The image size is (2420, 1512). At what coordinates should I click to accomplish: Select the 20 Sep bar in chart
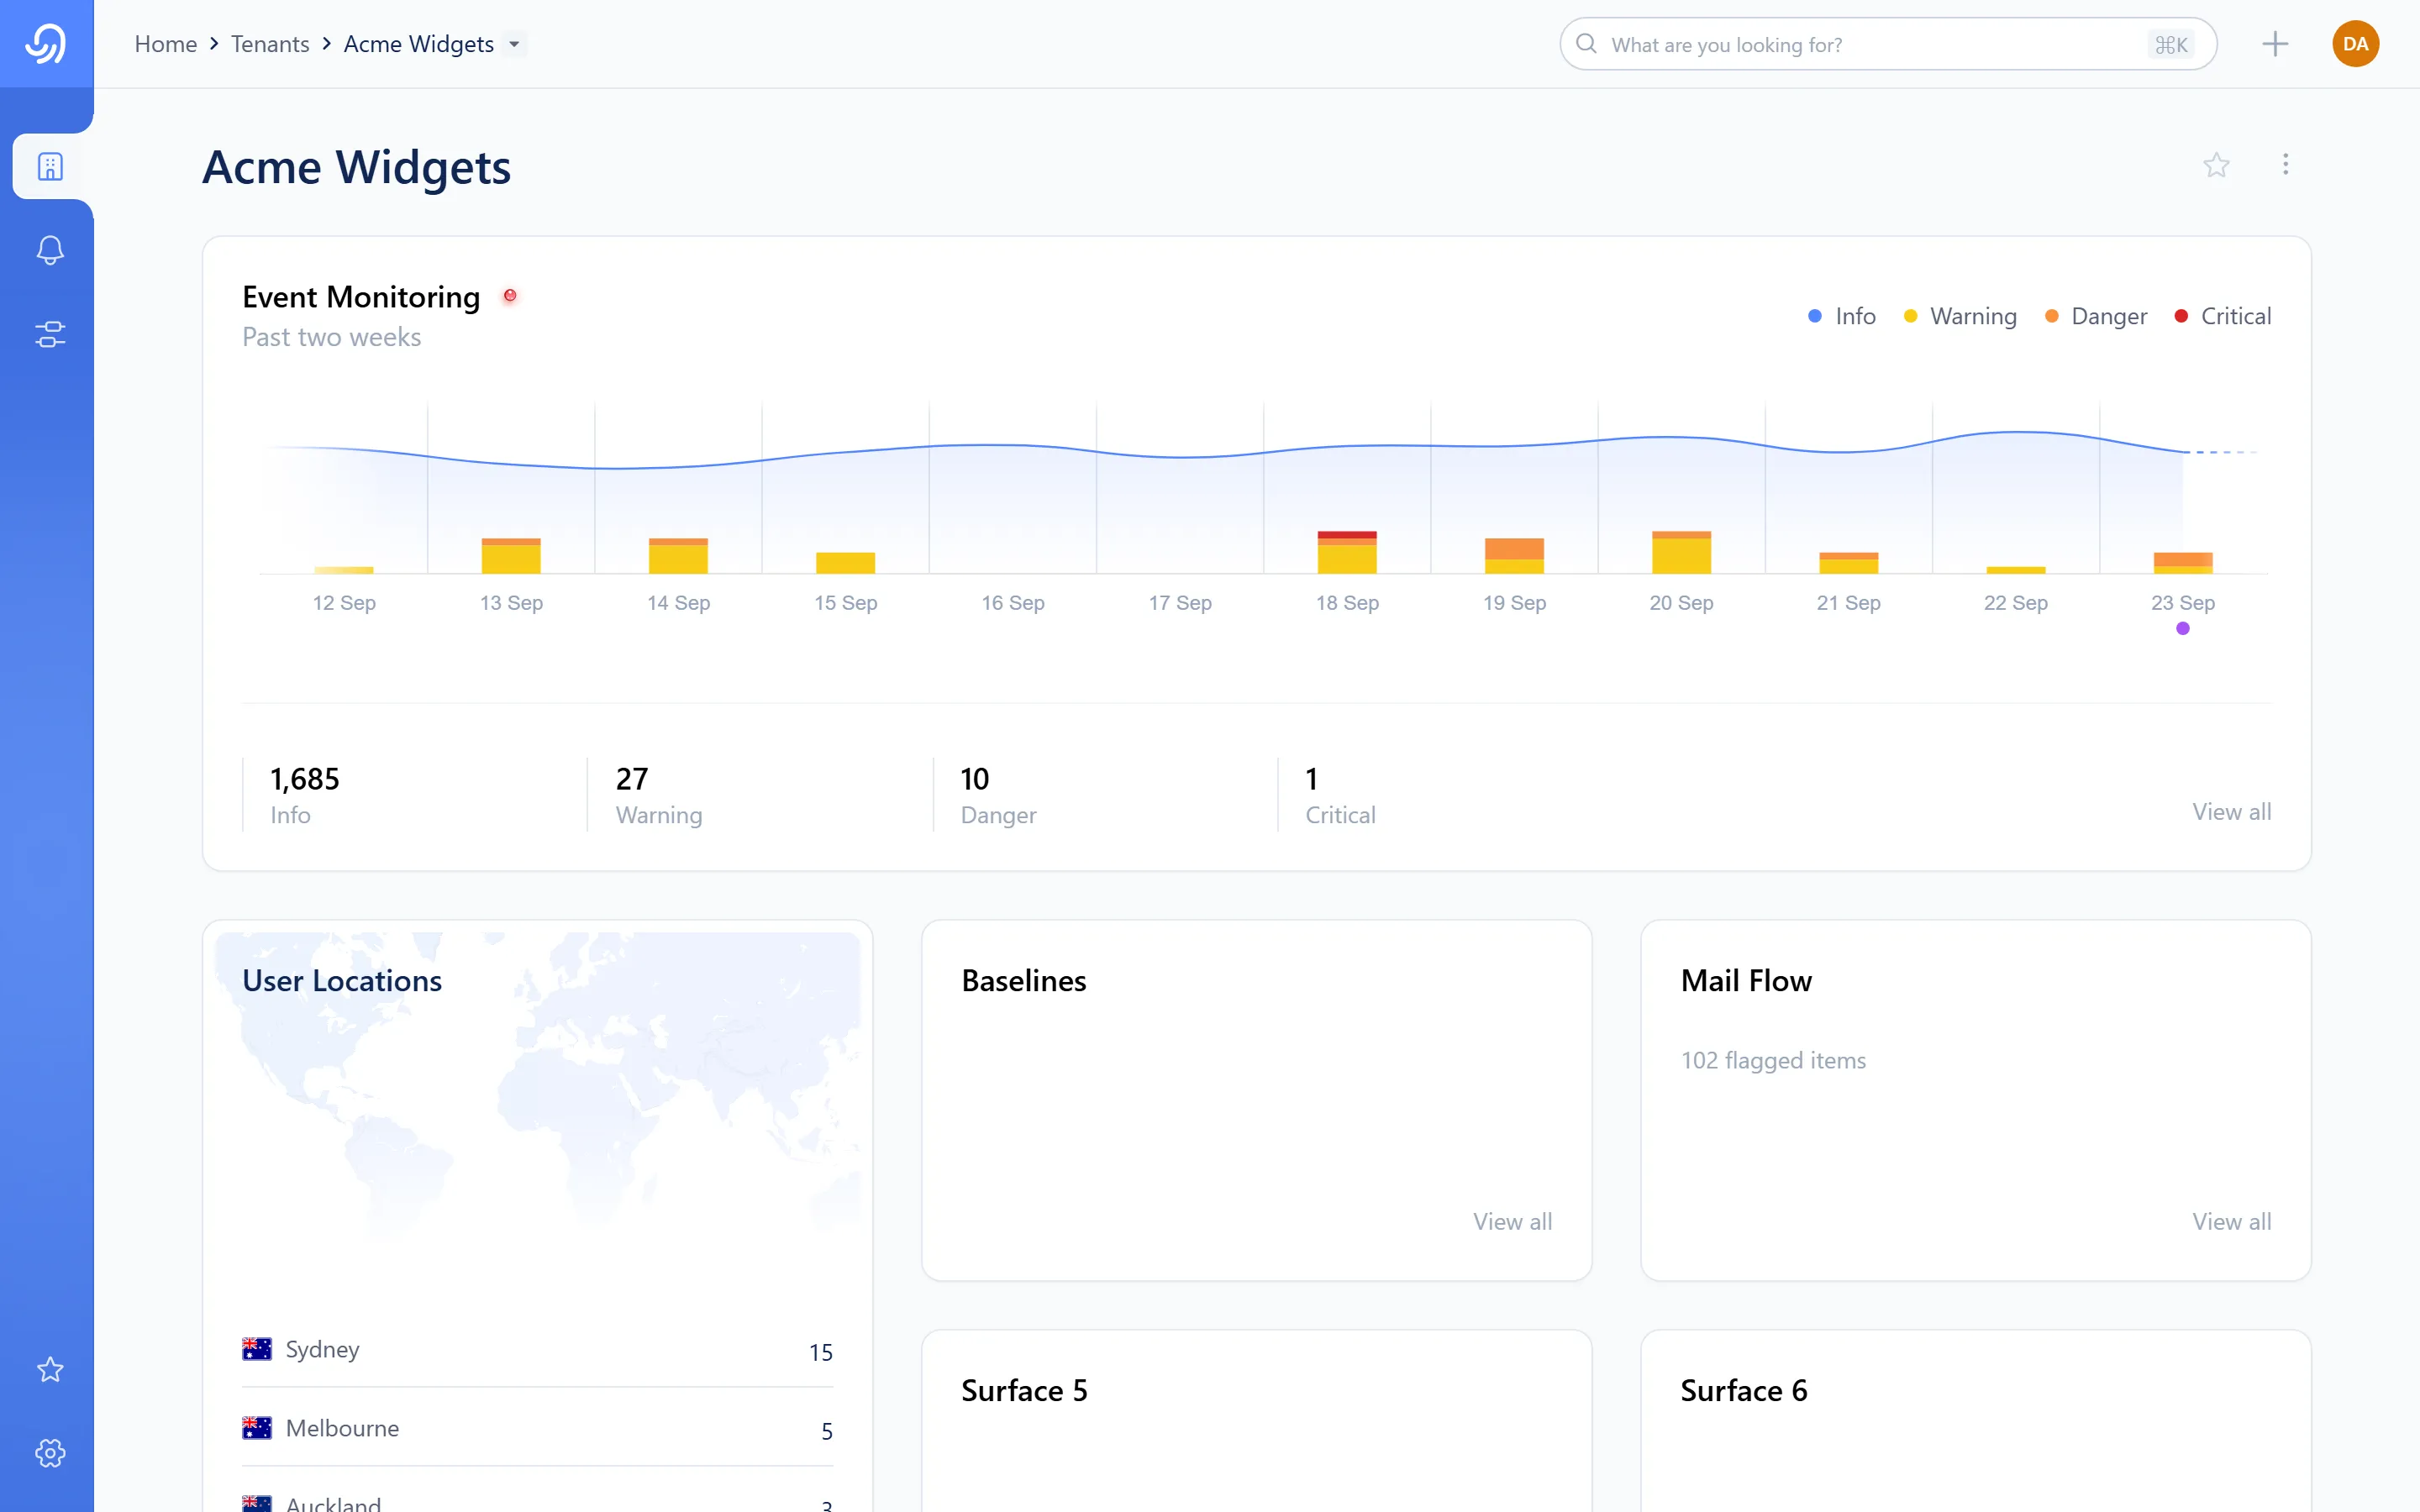[x=1681, y=552]
